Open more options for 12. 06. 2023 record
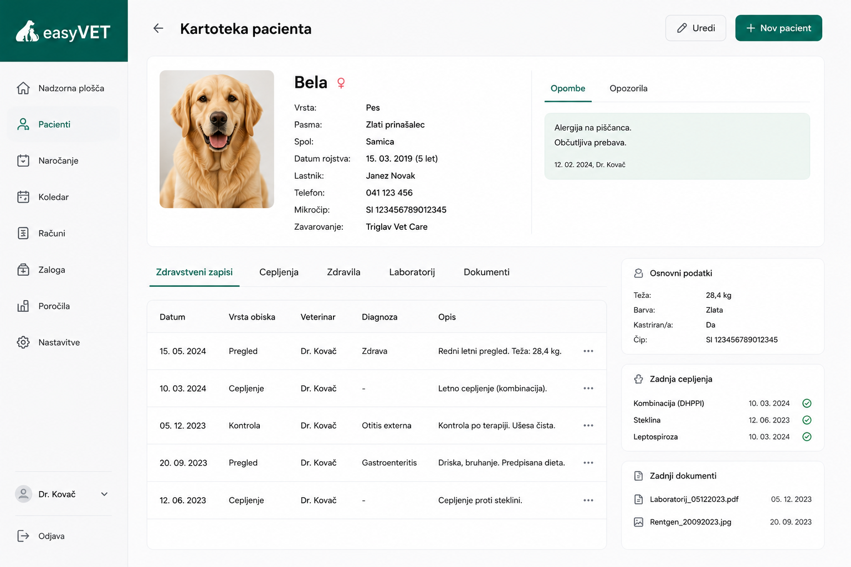Image resolution: width=851 pixels, height=567 pixels. coord(588,500)
